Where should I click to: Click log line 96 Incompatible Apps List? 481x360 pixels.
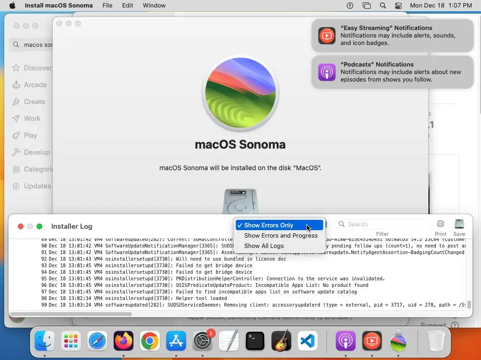click(x=205, y=285)
